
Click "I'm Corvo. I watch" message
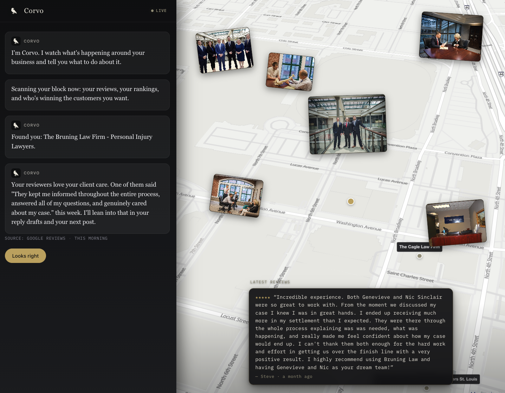87,53
